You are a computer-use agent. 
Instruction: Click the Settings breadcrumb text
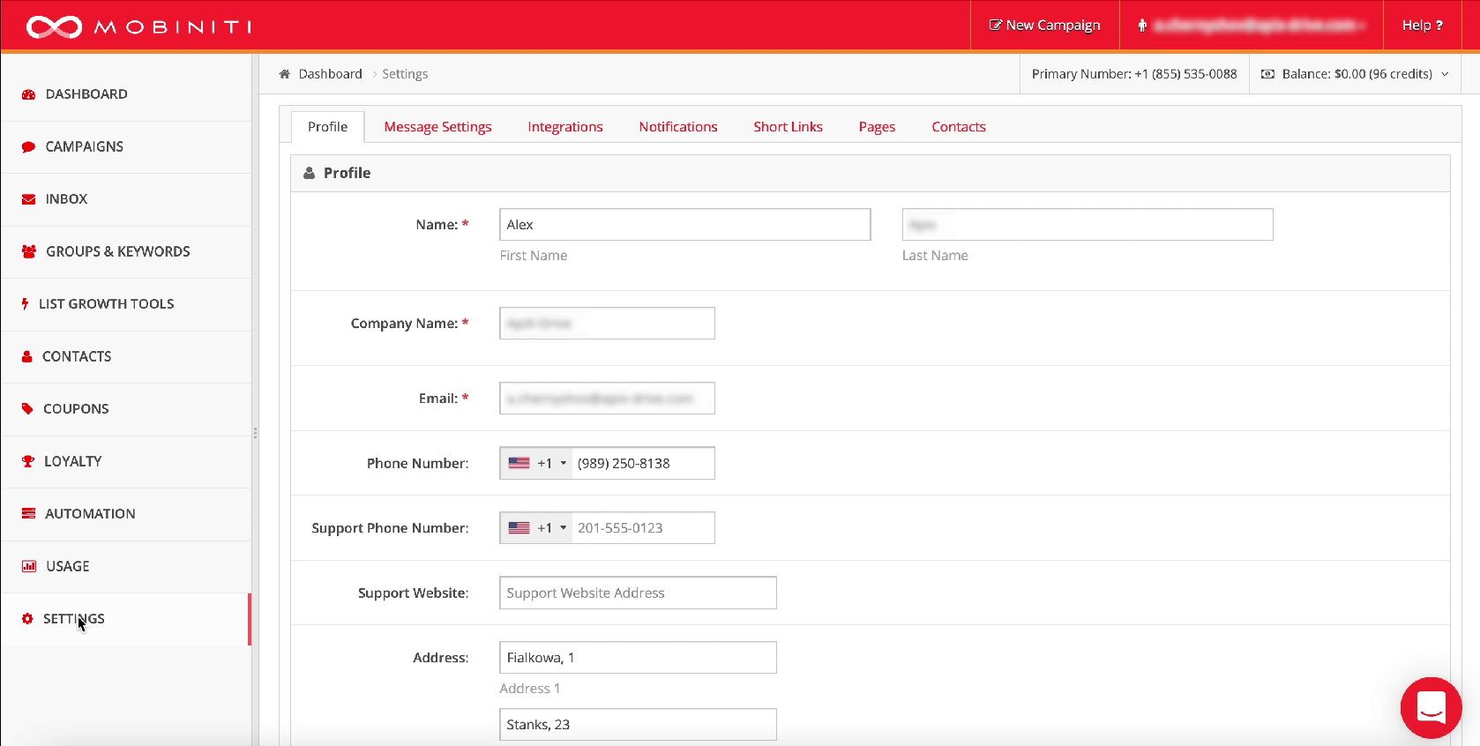[405, 74]
